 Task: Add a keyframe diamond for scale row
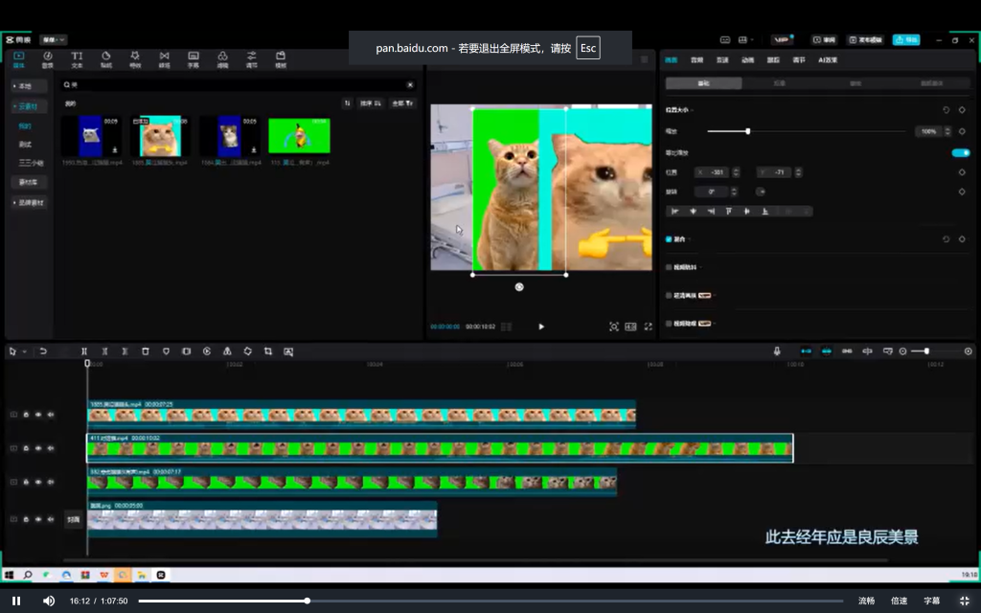click(962, 131)
